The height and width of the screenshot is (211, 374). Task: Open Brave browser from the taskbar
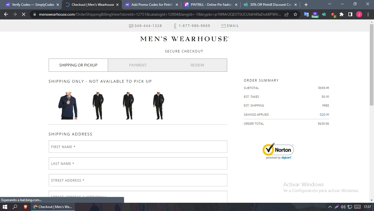coord(26,207)
